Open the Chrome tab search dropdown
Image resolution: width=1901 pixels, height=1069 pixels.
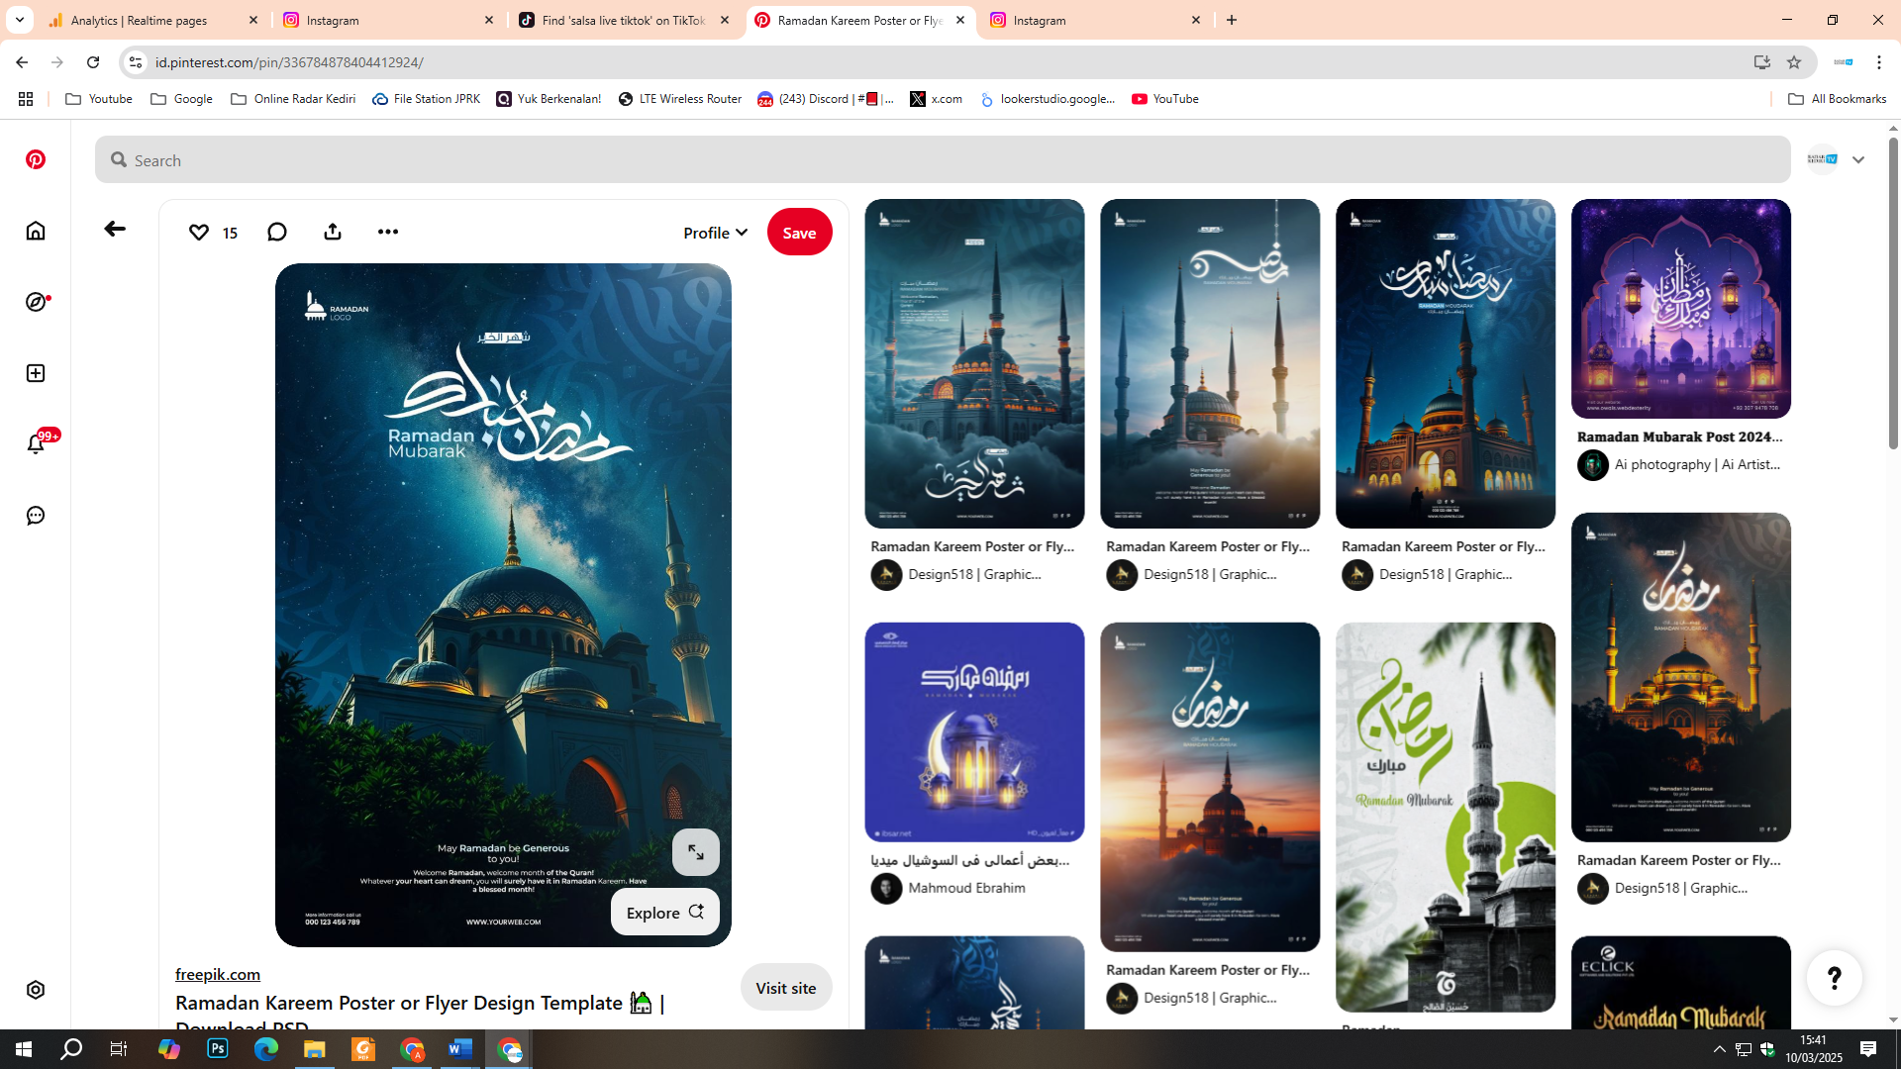pos(19,20)
